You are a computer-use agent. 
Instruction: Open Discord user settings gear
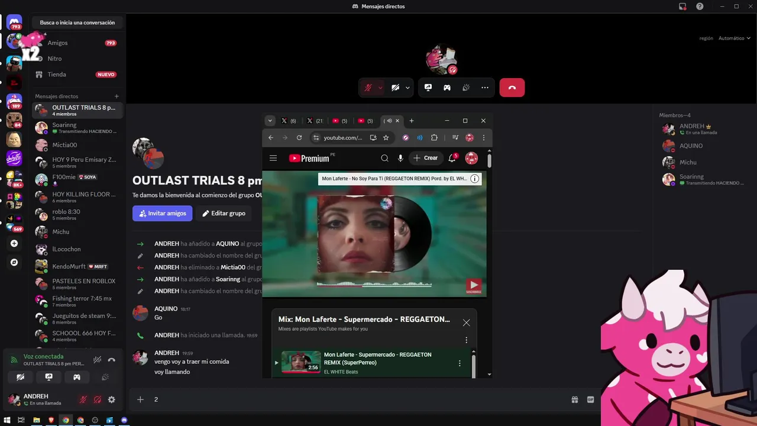pyautogui.click(x=111, y=400)
